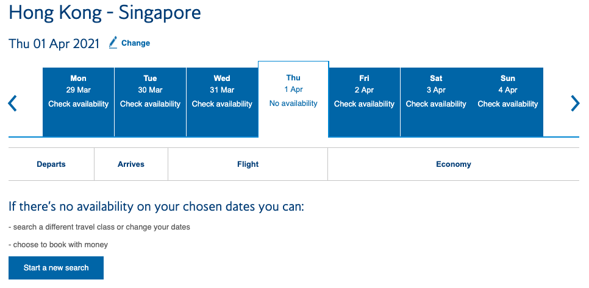
Task: Click the 'search a different travel class' hint
Action: [99, 227]
